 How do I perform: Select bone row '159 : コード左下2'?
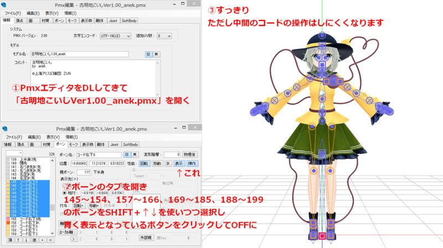pyautogui.click(x=28, y=234)
